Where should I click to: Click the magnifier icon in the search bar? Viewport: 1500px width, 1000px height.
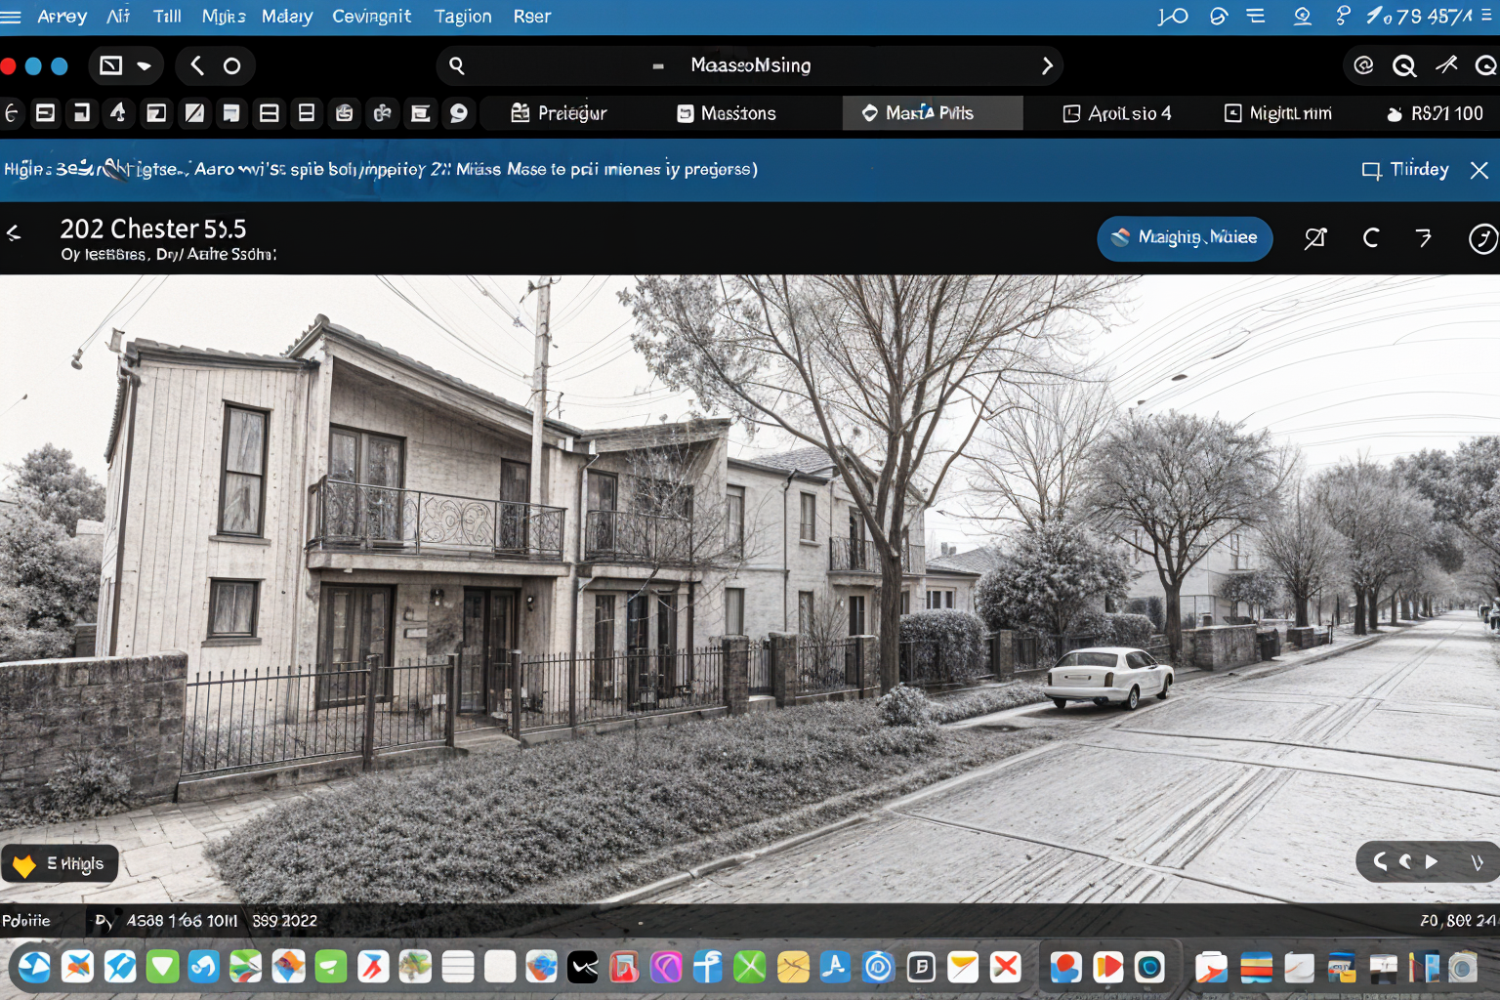point(456,65)
